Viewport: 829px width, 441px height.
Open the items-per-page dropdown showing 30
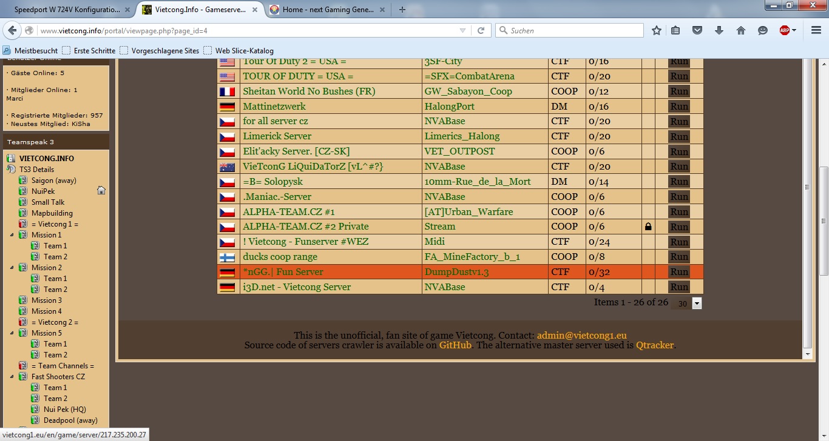(697, 303)
